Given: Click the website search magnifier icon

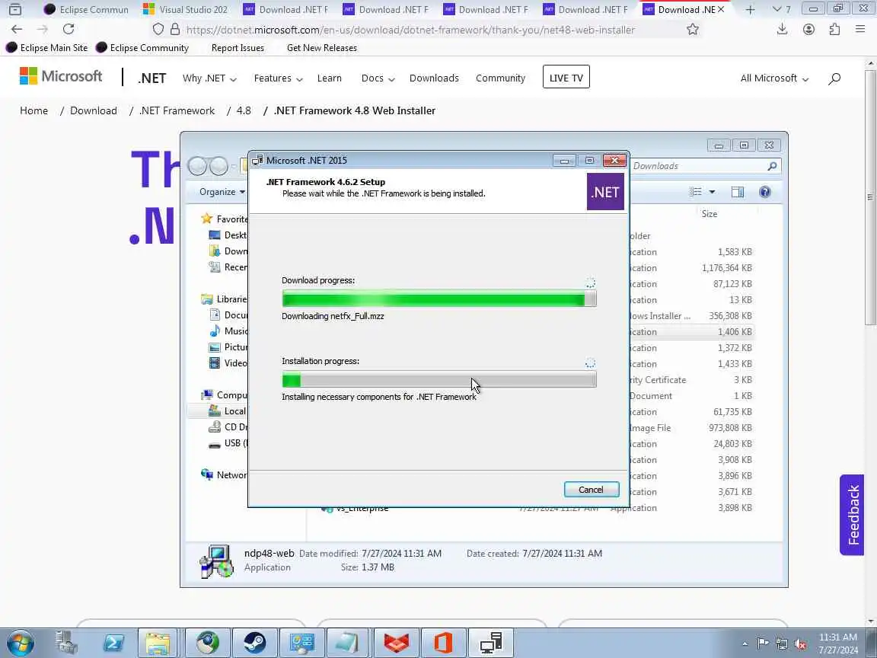Looking at the screenshot, I should click(834, 78).
